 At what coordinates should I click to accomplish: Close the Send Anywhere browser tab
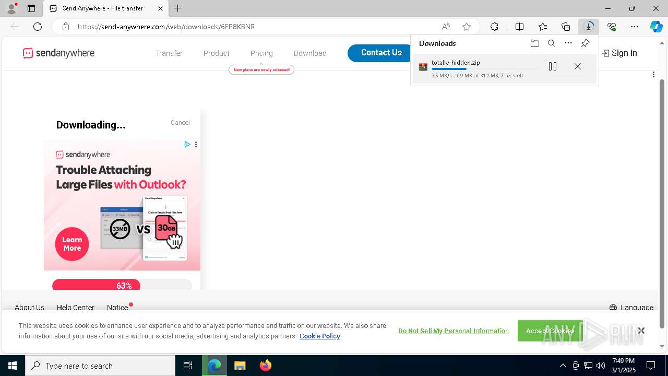160,8
